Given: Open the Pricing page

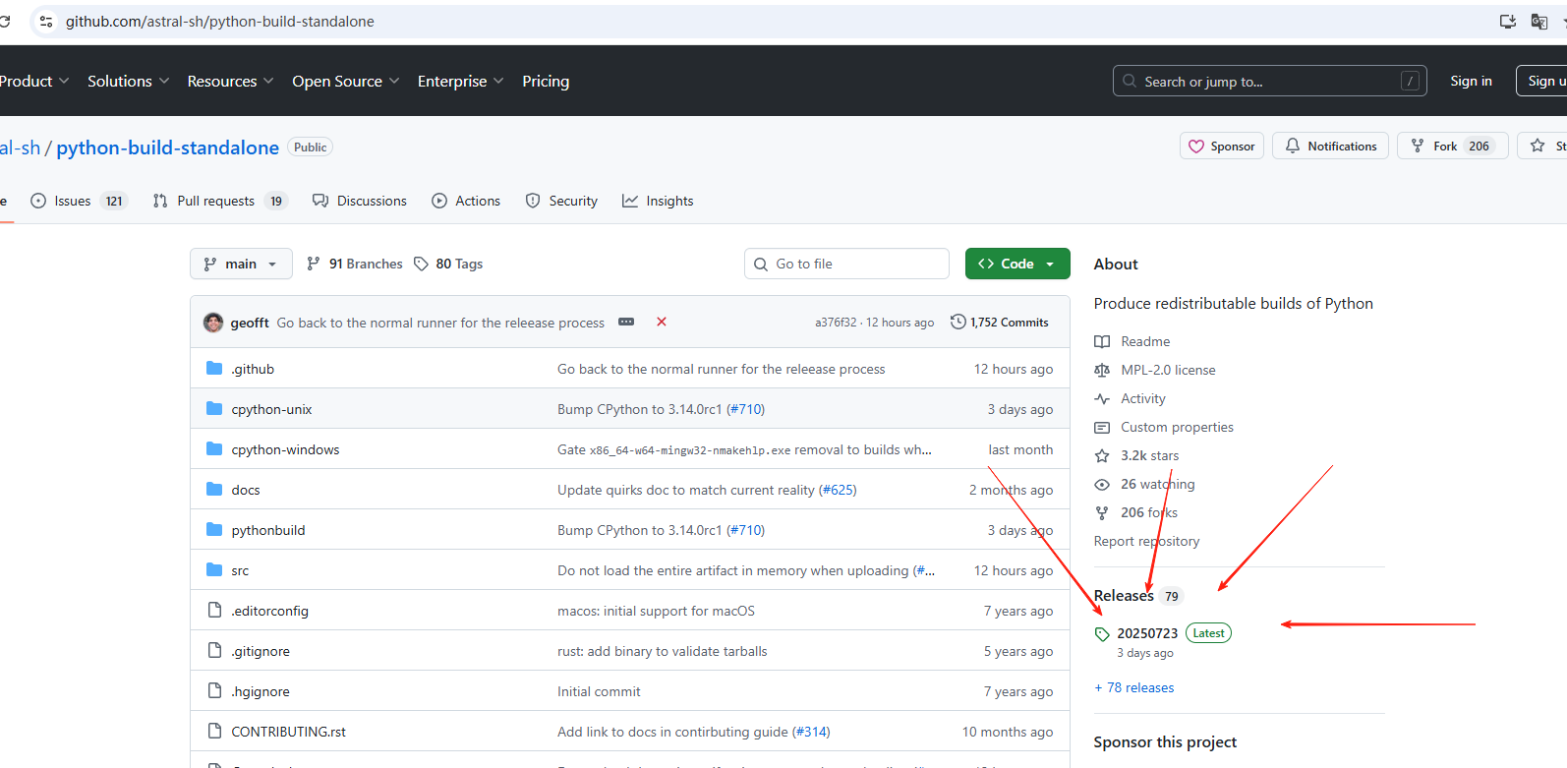Looking at the screenshot, I should tap(546, 81).
